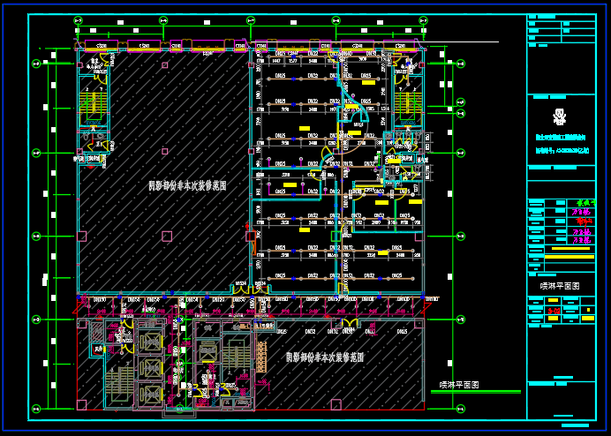Select the top-right stairwell symbol
The height and width of the screenshot is (436, 611).
404,102
